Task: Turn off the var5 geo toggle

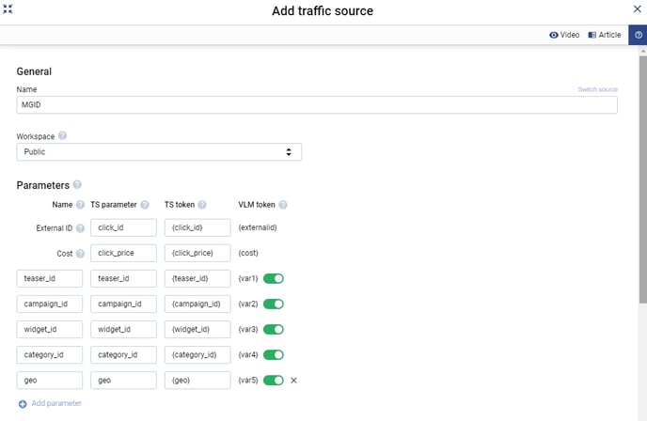Action: 273,381
